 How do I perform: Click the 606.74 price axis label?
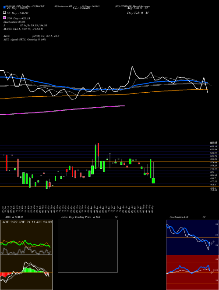(x=214, y=156)
